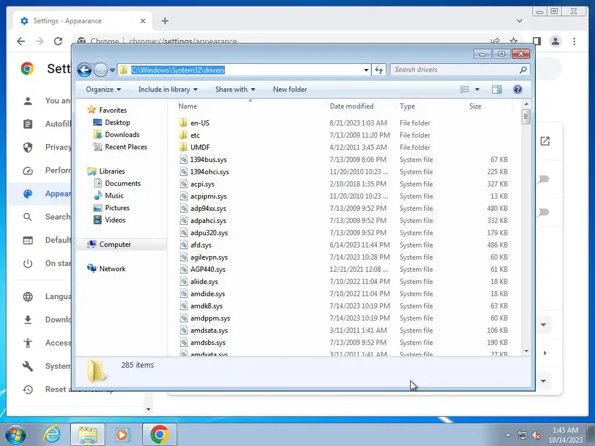Select afd.sys file
This screenshot has width=595, height=446.
click(x=200, y=245)
